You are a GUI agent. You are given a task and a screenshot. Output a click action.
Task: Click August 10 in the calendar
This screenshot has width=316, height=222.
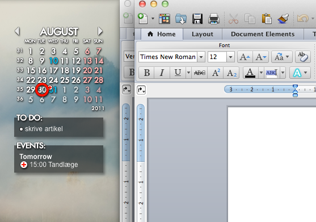point(53,61)
